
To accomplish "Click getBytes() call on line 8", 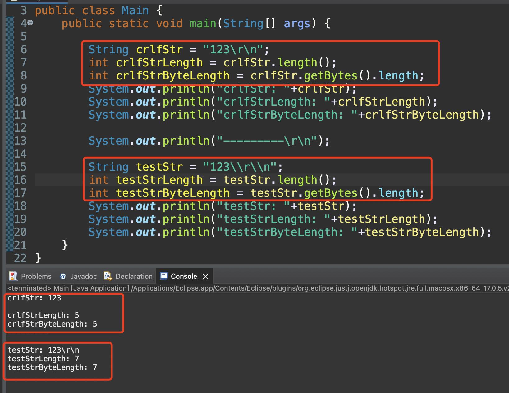I will (x=330, y=75).
